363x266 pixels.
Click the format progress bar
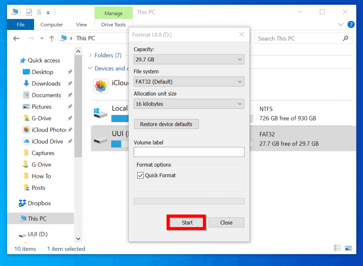[189, 201]
